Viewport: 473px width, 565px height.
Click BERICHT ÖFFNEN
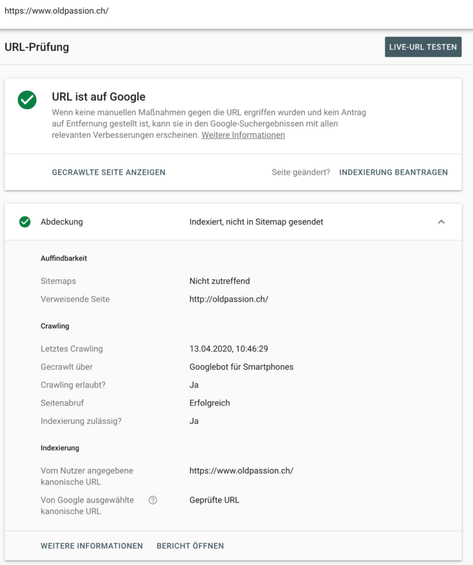[x=190, y=546]
